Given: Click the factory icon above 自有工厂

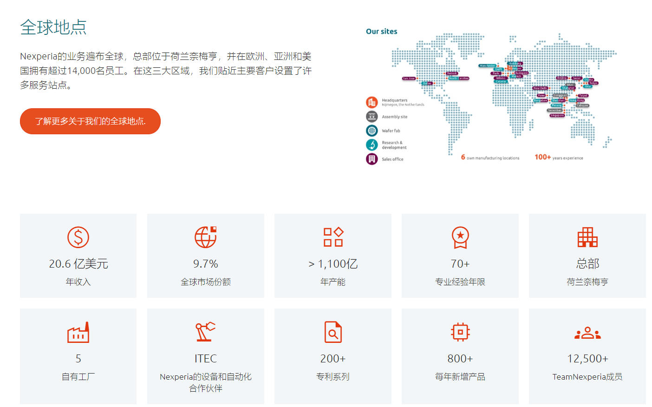Looking at the screenshot, I should tap(78, 332).
